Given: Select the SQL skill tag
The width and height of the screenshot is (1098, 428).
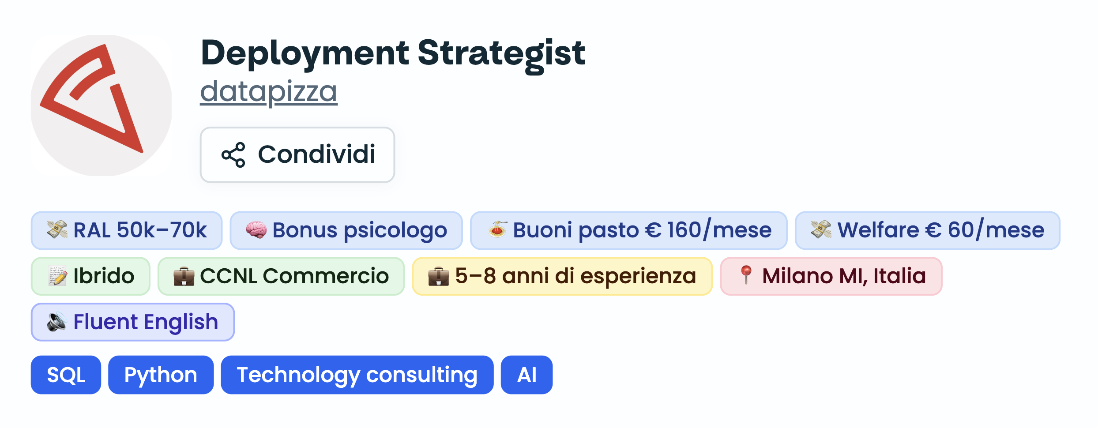Looking at the screenshot, I should coord(66,375).
